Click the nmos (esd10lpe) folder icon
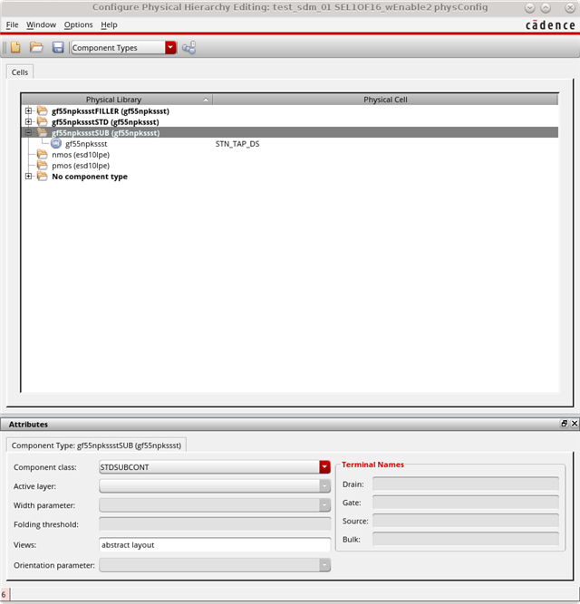580x604 pixels. pos(42,155)
